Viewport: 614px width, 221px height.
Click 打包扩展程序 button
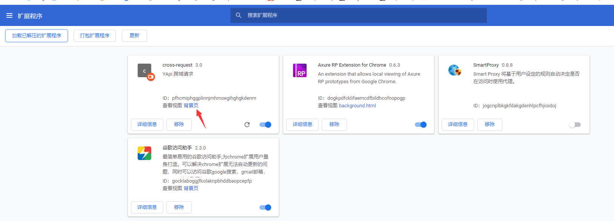click(x=95, y=36)
